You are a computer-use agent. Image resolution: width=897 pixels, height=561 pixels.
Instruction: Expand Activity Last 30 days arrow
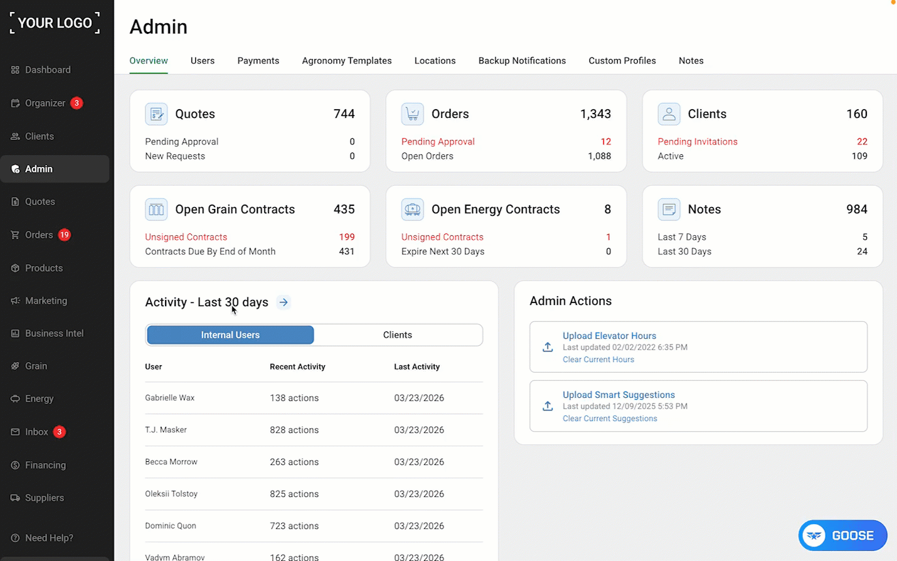pyautogui.click(x=284, y=302)
